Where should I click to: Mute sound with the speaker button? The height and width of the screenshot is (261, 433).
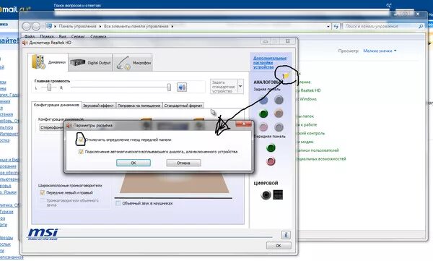click(x=182, y=87)
